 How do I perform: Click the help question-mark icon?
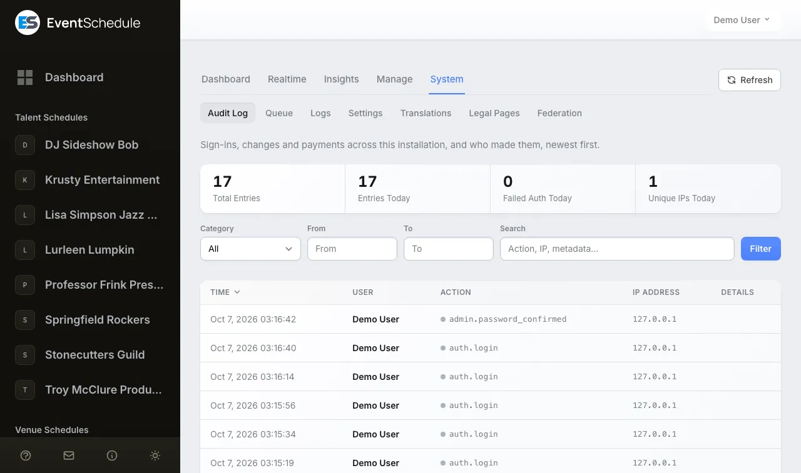(x=26, y=456)
